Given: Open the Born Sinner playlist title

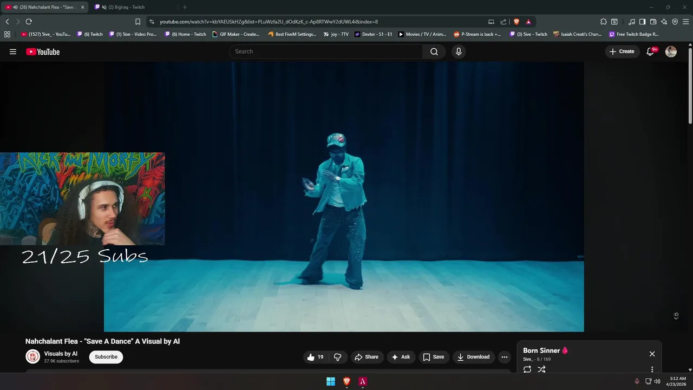Looking at the screenshot, I should pos(545,350).
